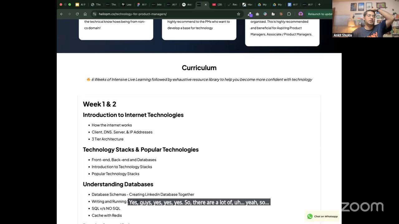Click 'How the internet works' bullet

tap(112, 125)
